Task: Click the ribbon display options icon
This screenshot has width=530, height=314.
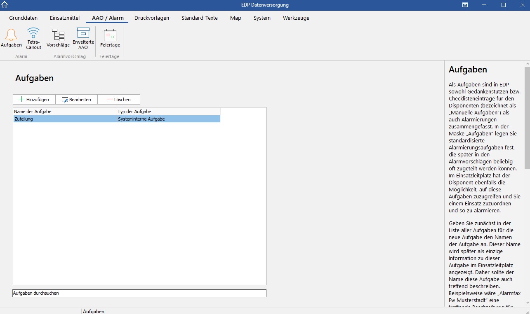Action: click(465, 5)
